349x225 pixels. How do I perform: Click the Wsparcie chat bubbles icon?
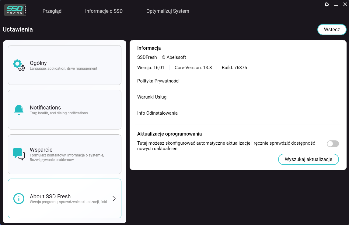tap(19, 154)
